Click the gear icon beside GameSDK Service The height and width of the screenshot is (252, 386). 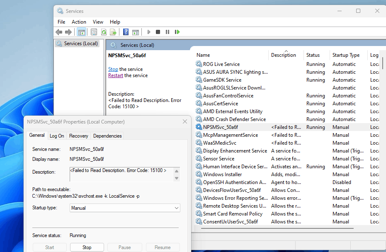tap(199, 80)
